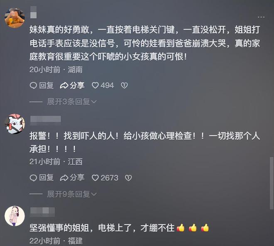The height and width of the screenshot is (246, 274).
Task: Click the share arrow icon on the Jiangxi comment
Action: (x=64, y=178)
